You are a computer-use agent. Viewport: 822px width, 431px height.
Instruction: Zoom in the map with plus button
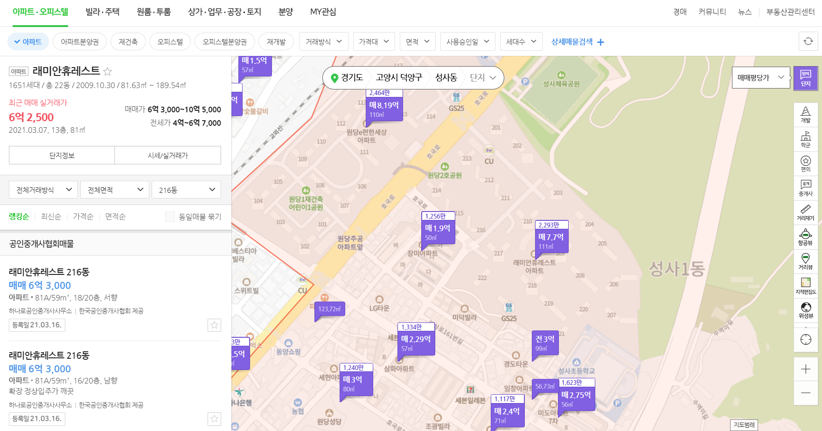point(806,369)
